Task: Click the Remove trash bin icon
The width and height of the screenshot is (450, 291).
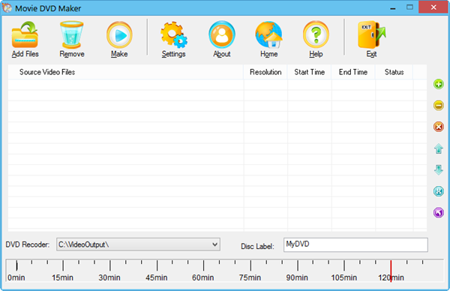Action: pyautogui.click(x=72, y=34)
